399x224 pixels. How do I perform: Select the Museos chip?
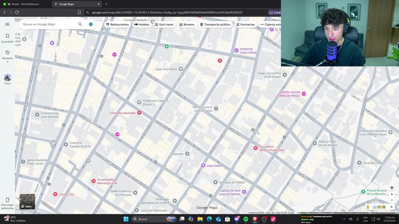click(x=187, y=25)
